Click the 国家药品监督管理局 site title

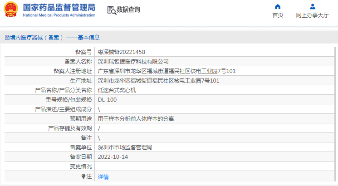[59, 7]
